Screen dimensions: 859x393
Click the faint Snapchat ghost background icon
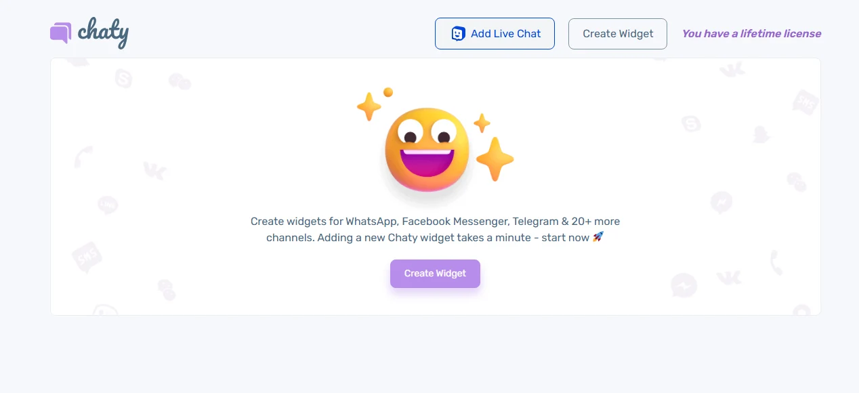tap(762, 134)
